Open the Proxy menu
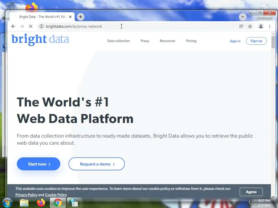The width and height of the screenshot is (278, 208). point(145,41)
